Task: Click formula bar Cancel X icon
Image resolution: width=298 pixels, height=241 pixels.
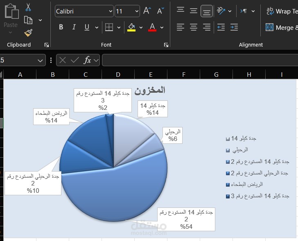Action: coord(62,60)
